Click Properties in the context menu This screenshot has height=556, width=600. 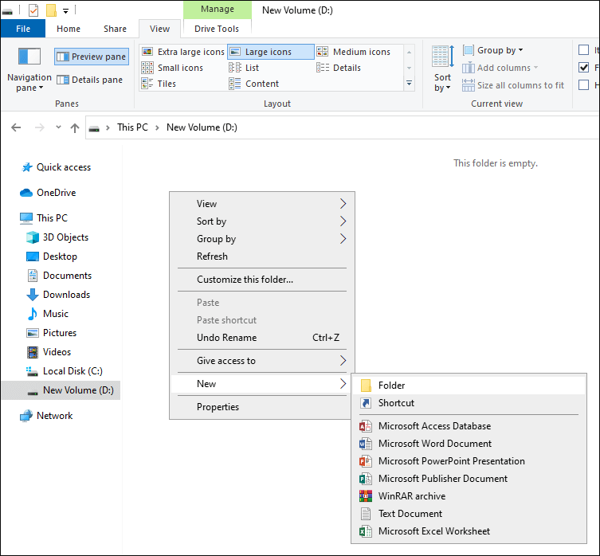pyautogui.click(x=218, y=407)
